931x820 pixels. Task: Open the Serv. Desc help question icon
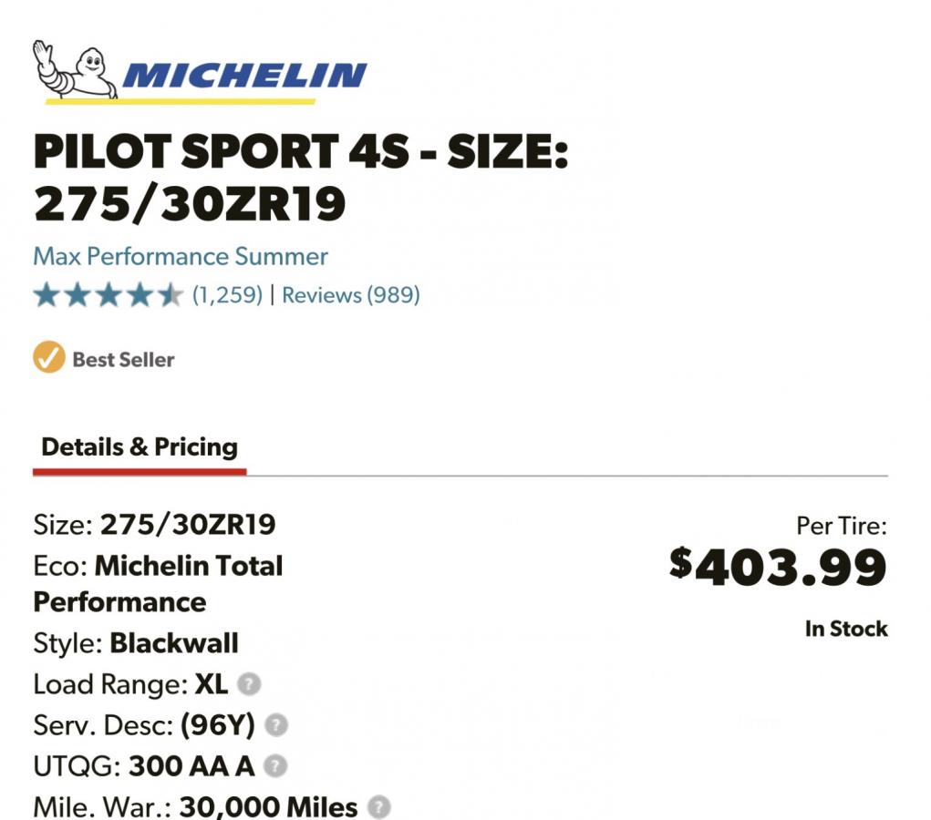(x=276, y=724)
